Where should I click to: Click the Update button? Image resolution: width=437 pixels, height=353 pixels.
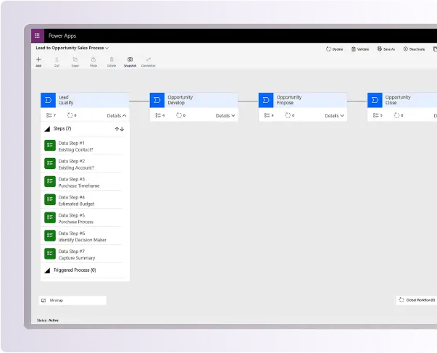tap(334, 49)
